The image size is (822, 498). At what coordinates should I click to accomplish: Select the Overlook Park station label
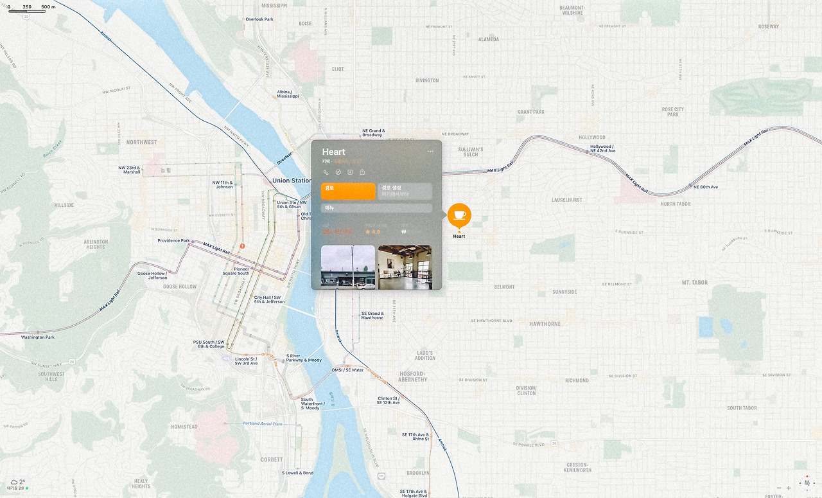259,19
